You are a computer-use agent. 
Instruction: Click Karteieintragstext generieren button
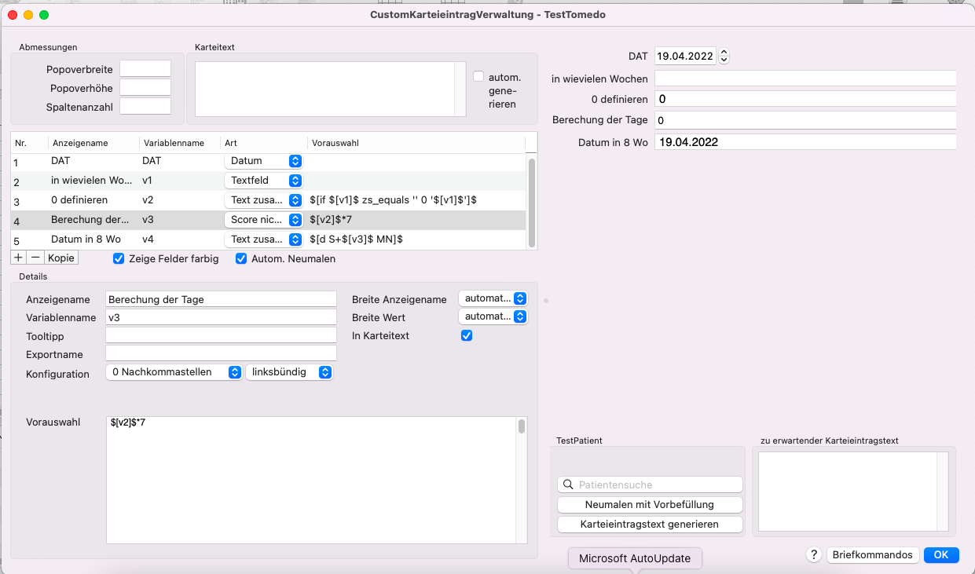point(650,525)
